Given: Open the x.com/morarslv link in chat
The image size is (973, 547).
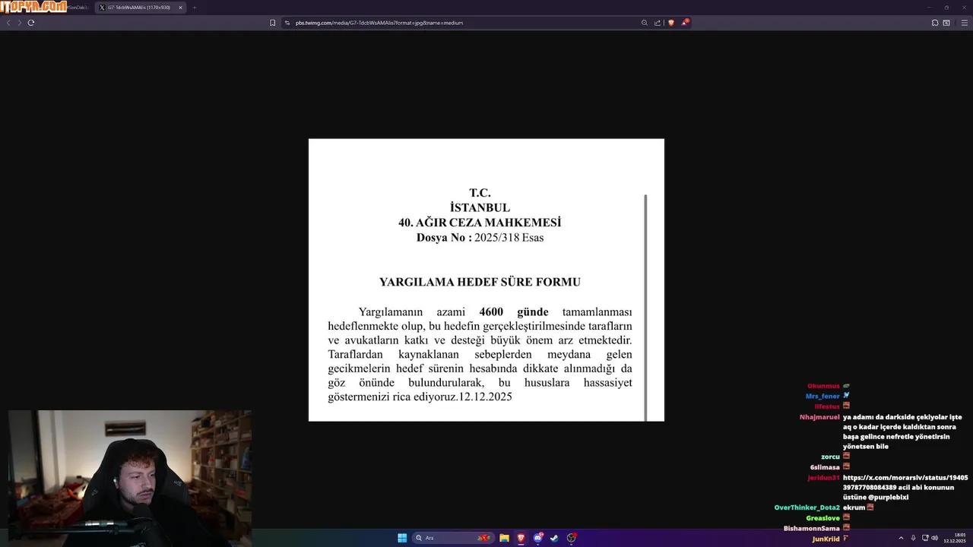Looking at the screenshot, I should pos(905,482).
